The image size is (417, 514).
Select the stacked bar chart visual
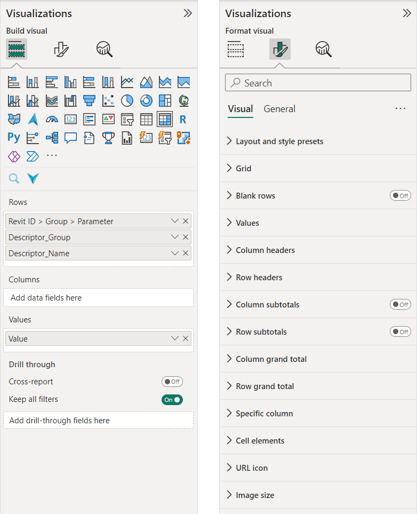click(x=14, y=82)
